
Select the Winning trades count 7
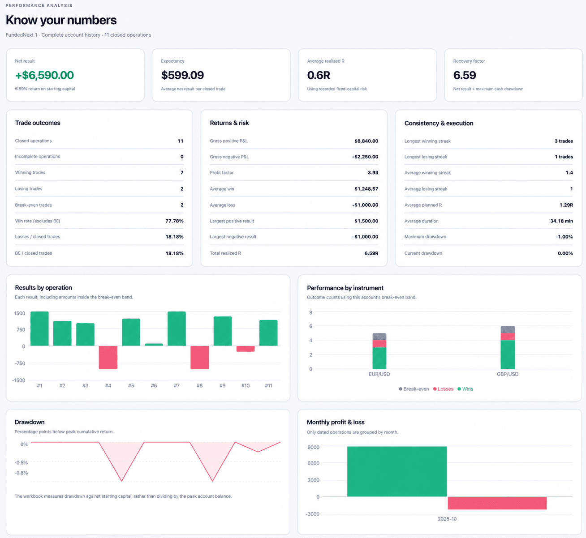[x=182, y=173]
